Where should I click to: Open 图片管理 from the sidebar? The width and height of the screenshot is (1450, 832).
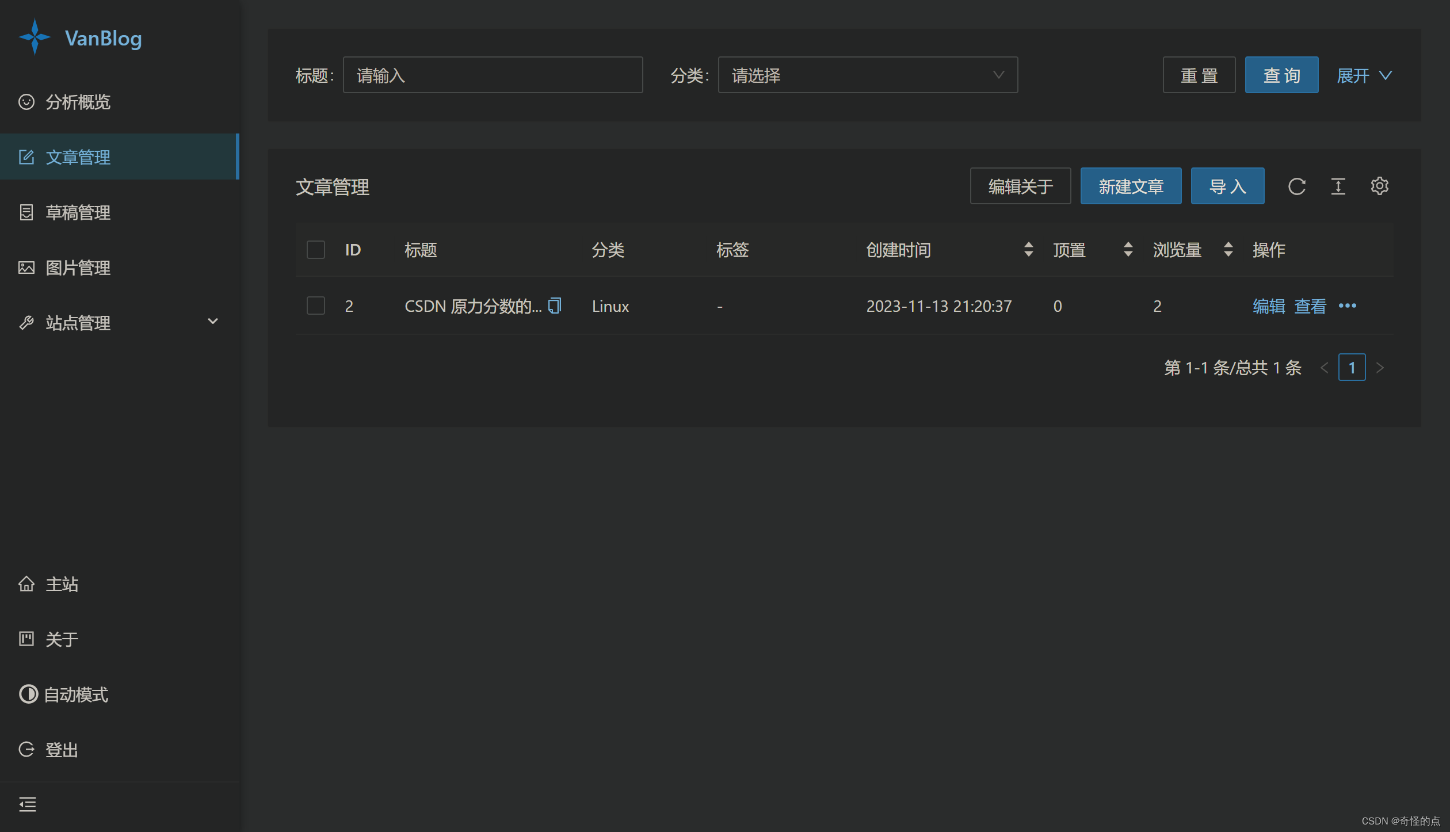coord(78,267)
